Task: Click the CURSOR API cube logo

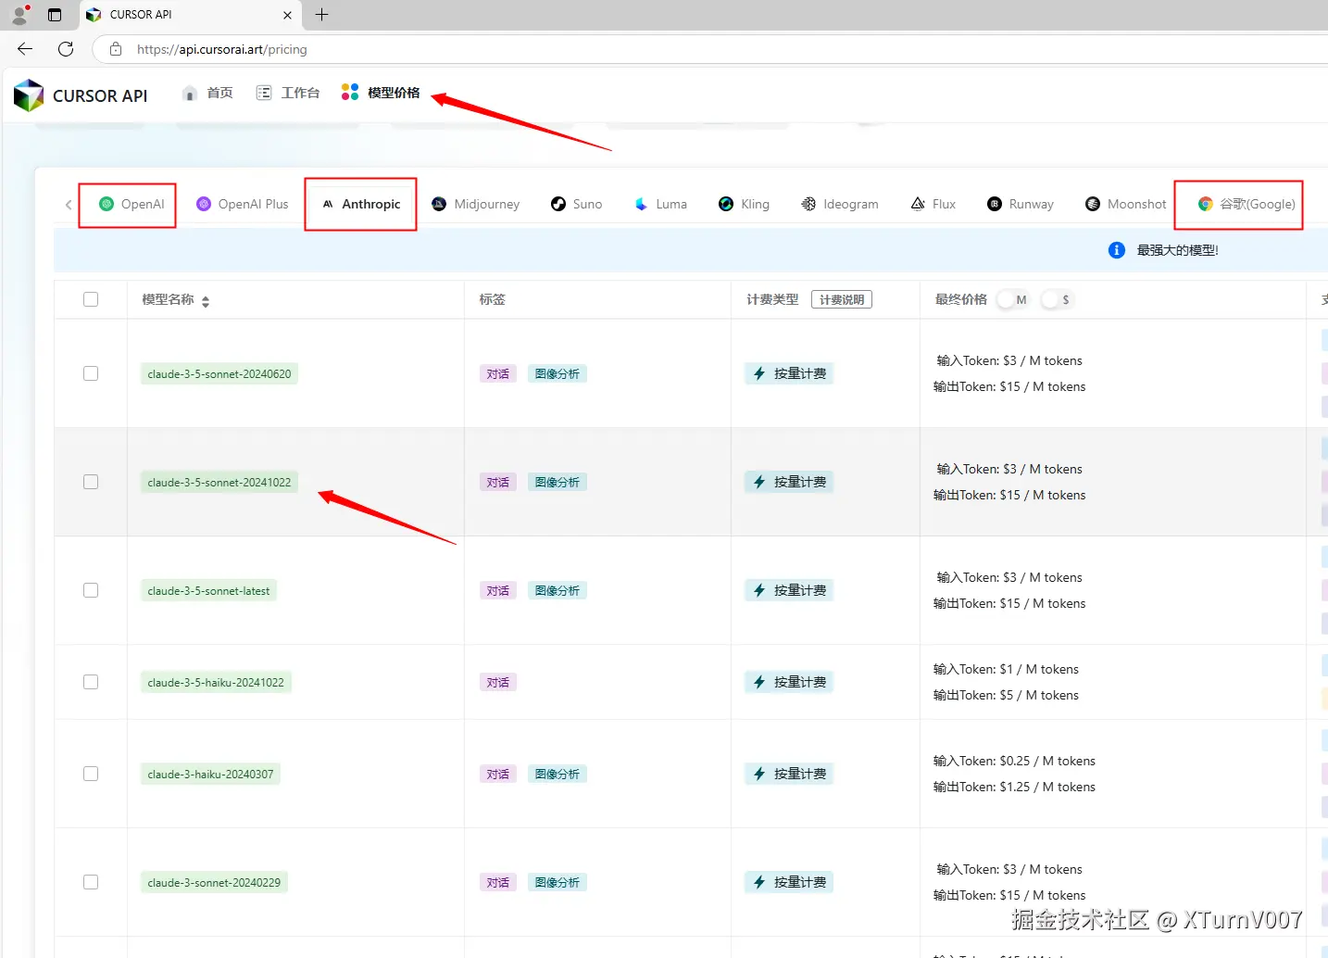Action: pos(29,95)
